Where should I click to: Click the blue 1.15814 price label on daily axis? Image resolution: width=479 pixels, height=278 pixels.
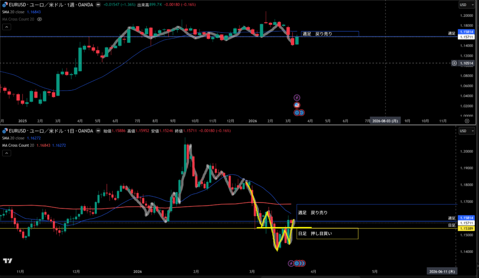[x=465, y=218]
